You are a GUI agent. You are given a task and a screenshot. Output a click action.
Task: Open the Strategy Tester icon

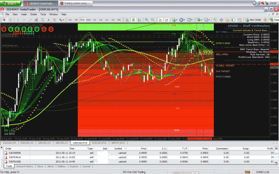pos(240,20)
